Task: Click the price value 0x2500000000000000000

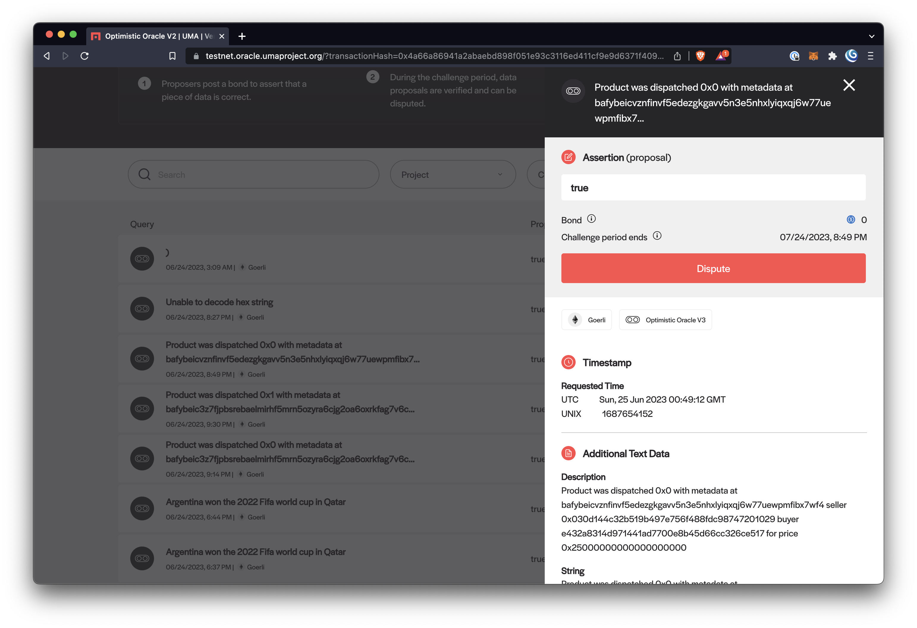Action: pos(624,547)
